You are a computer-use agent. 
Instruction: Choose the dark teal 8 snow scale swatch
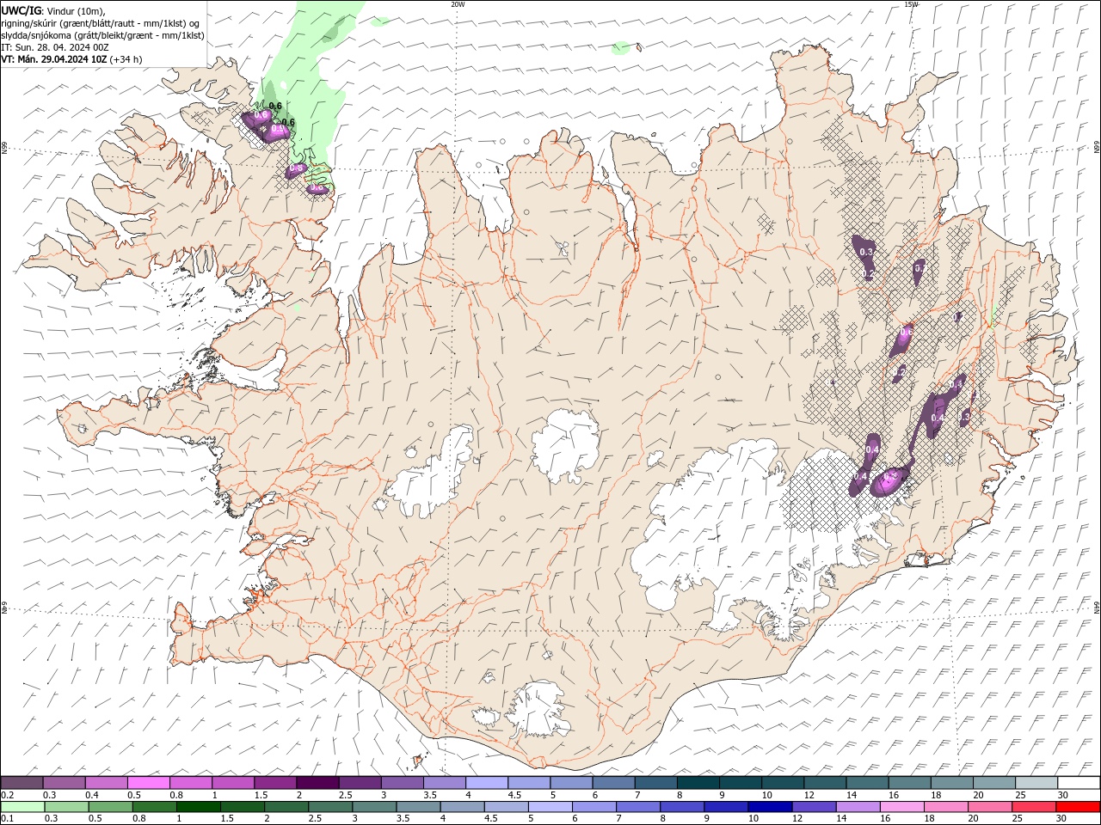point(698,782)
